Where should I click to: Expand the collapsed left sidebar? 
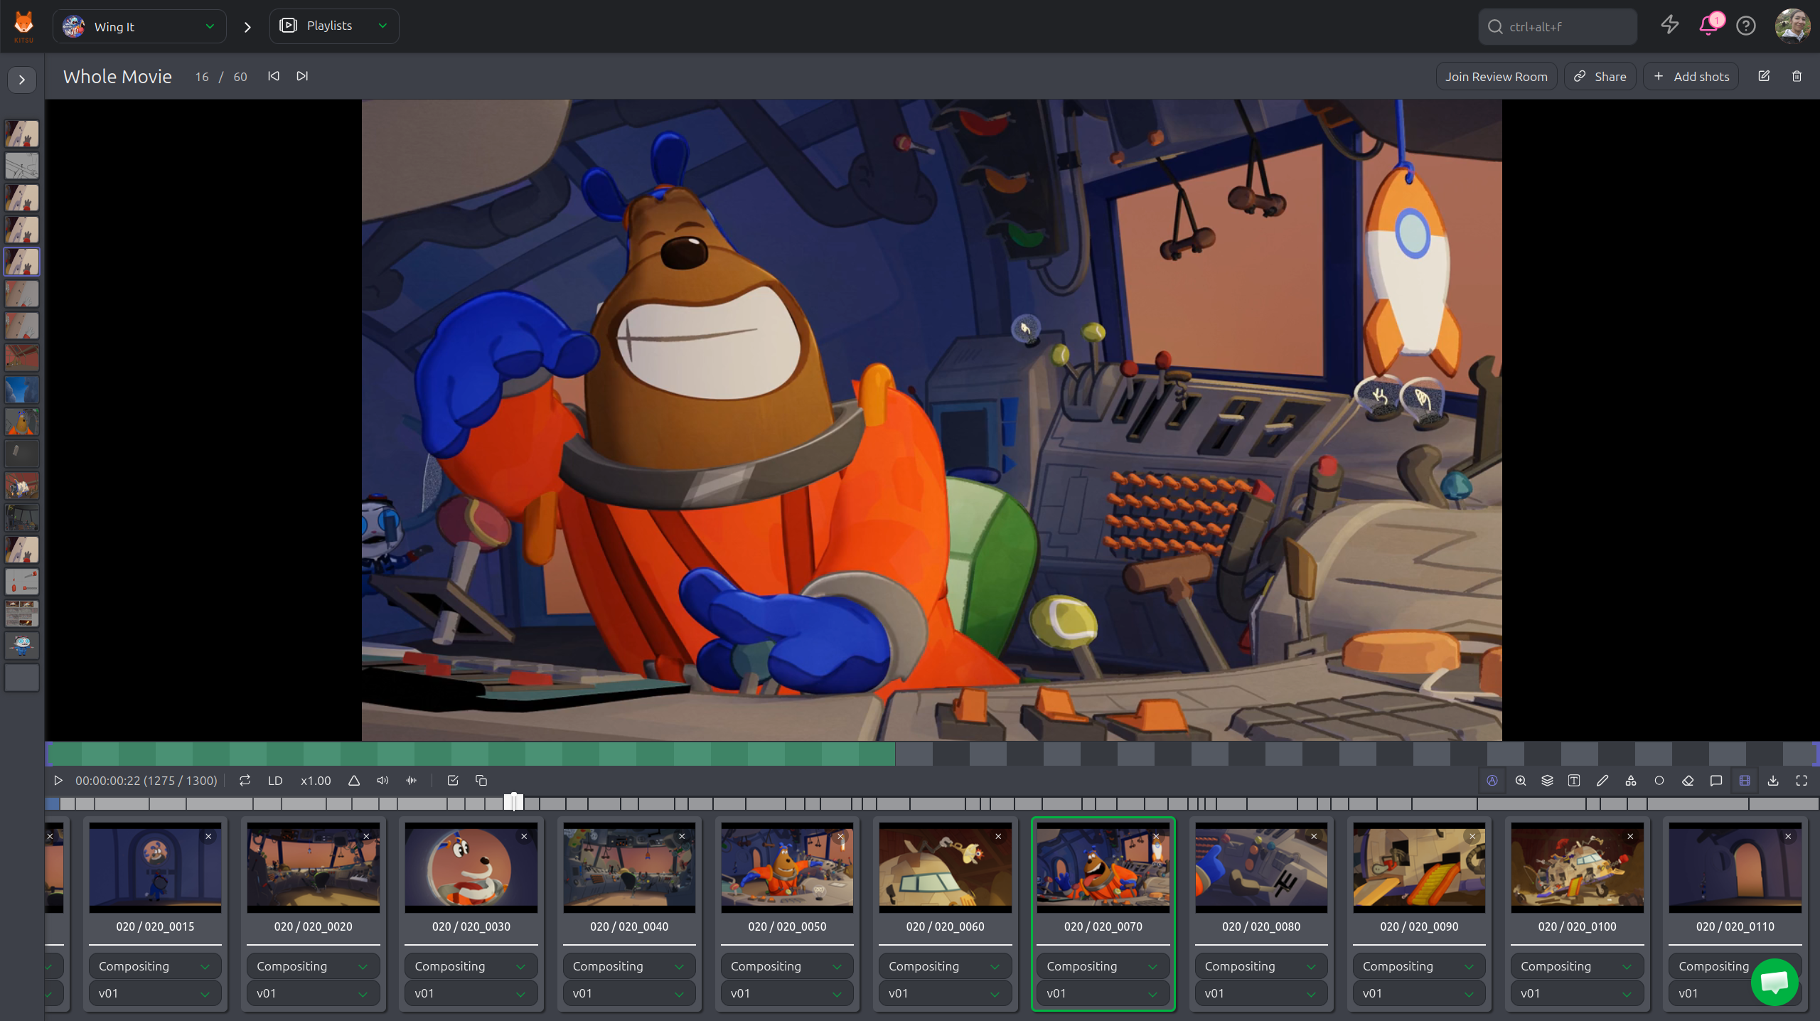(x=22, y=80)
